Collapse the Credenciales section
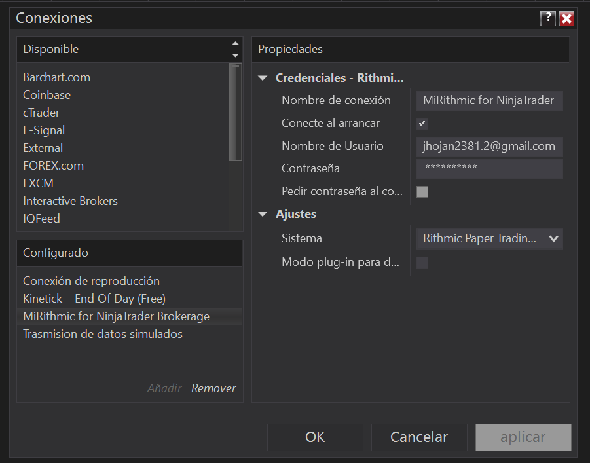This screenshot has width=590, height=463. 263,78
